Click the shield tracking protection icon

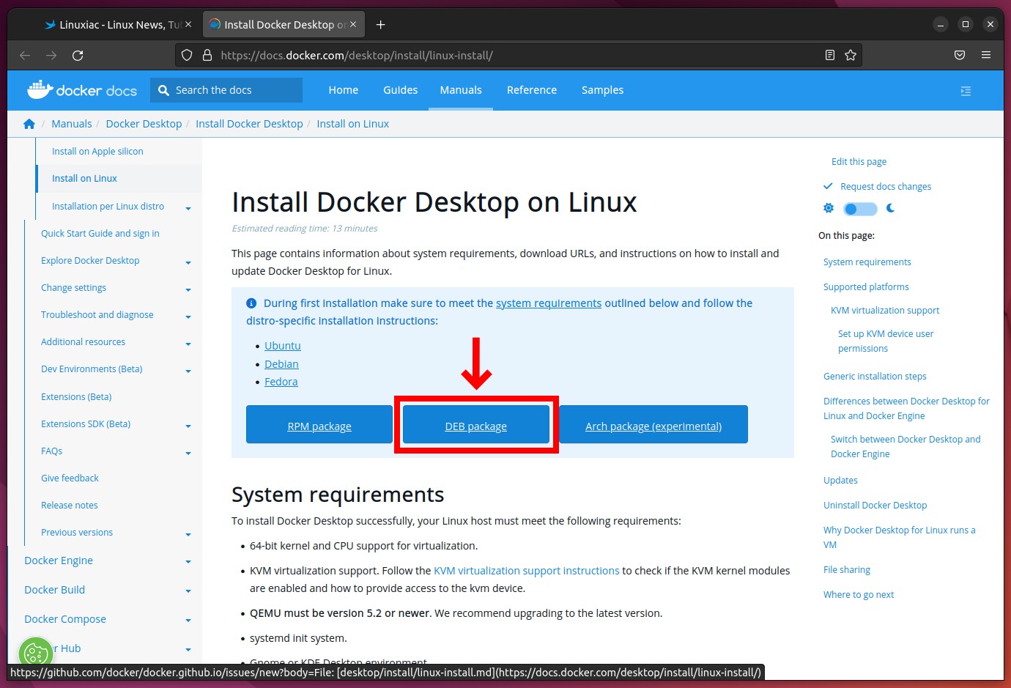pos(187,55)
